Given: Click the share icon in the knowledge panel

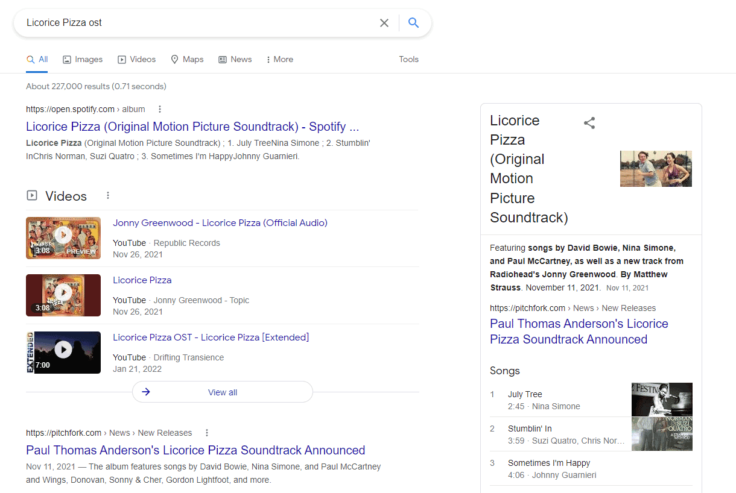Looking at the screenshot, I should [589, 124].
